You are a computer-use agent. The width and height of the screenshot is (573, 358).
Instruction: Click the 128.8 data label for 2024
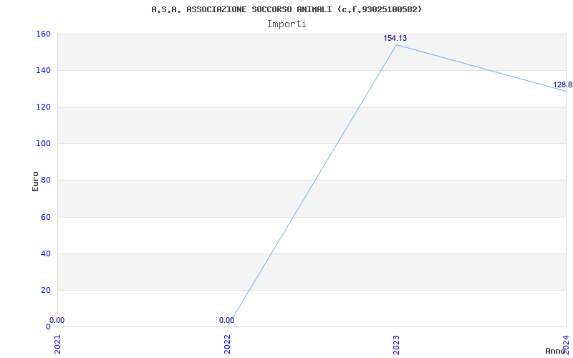click(563, 85)
